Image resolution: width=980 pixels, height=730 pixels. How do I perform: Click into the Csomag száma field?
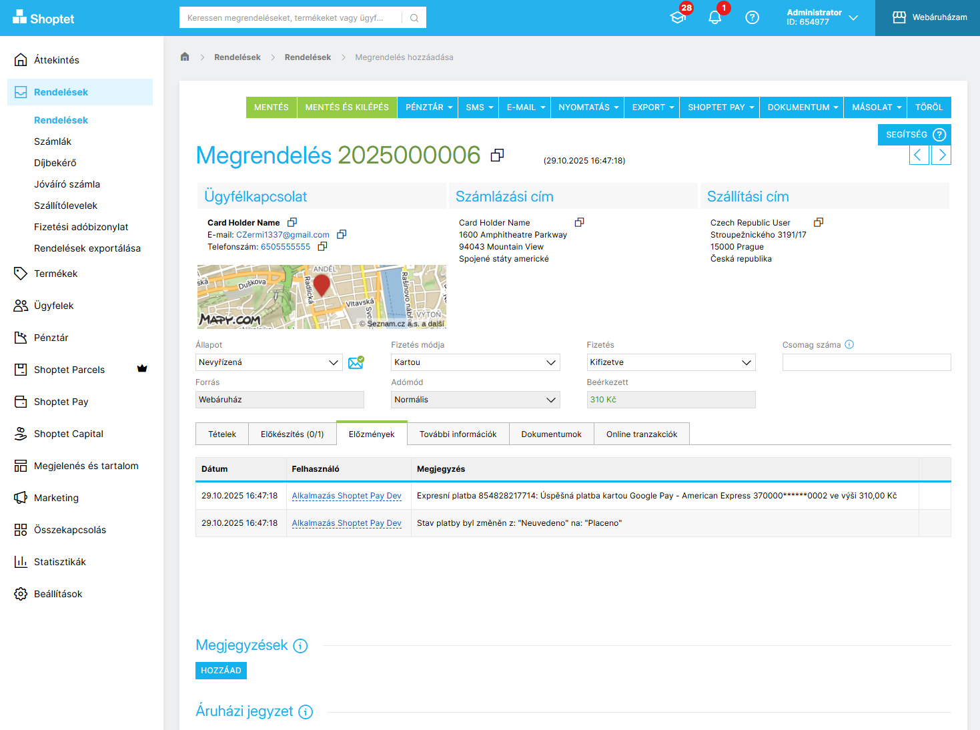pyautogui.click(x=866, y=362)
